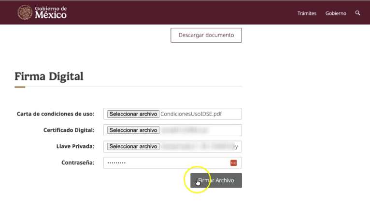The image size is (370, 204).
Task: Click the Contraseña label
Action: point(78,163)
